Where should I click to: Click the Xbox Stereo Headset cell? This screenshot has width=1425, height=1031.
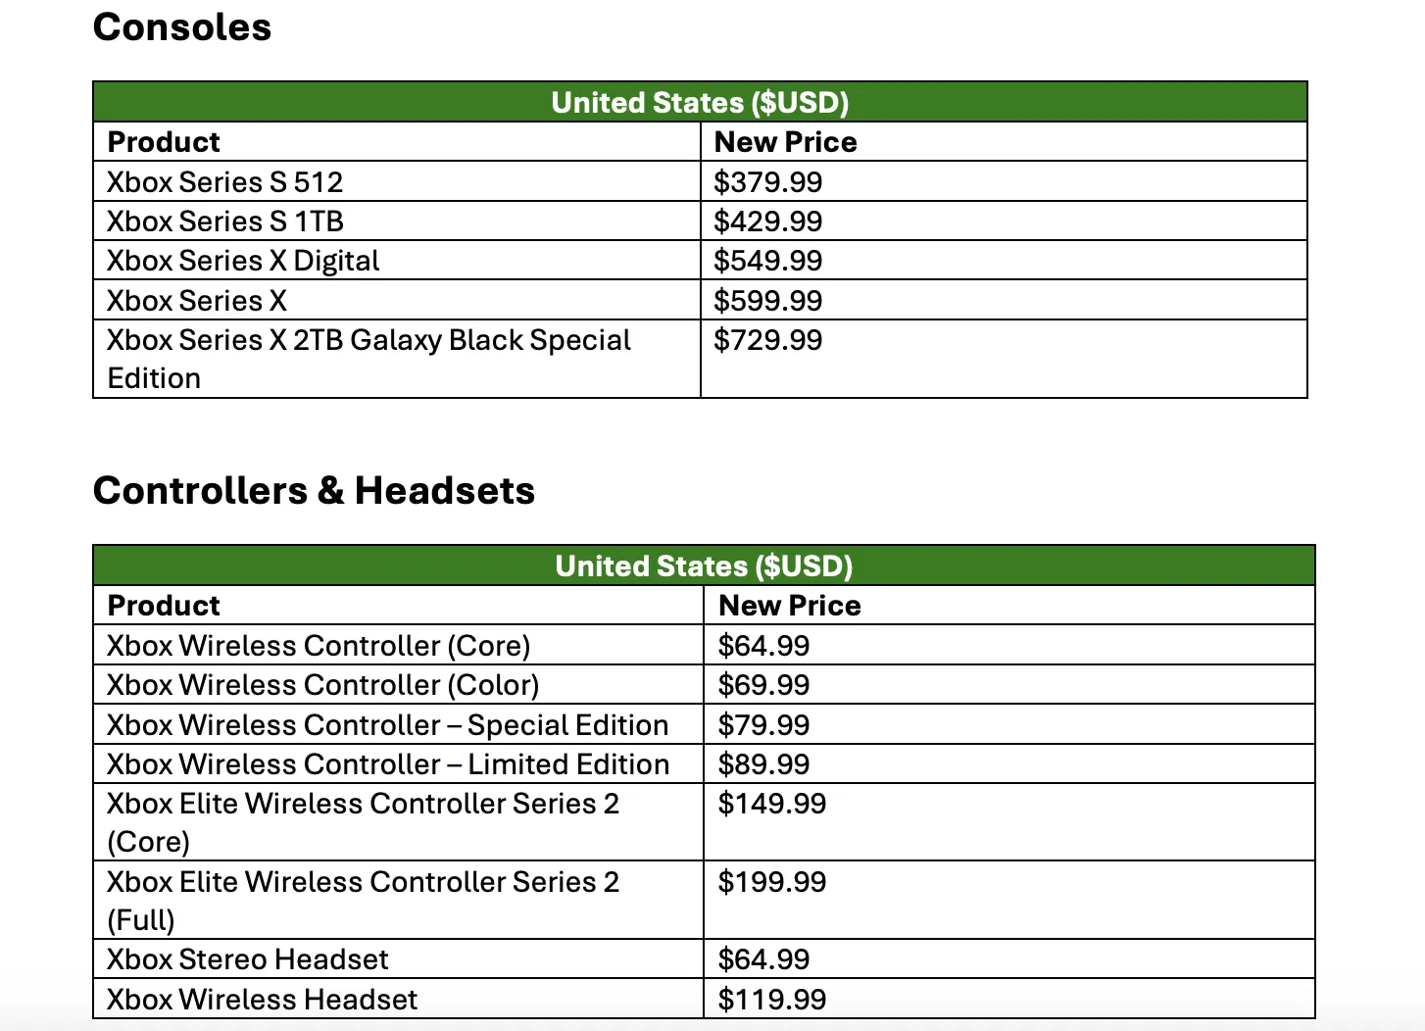(399, 958)
